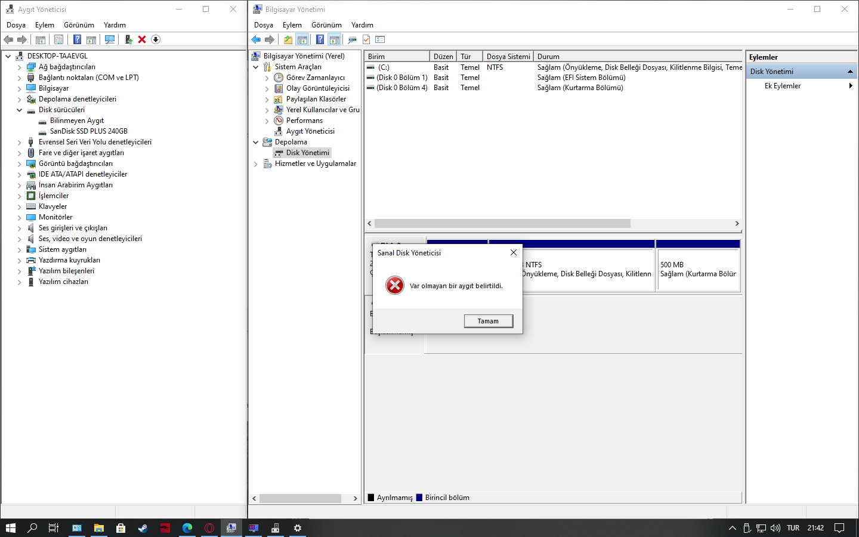The height and width of the screenshot is (537, 859).
Task: Click the checklist settings icon in Bilgisayar Yönetimi toolbar
Action: (380, 39)
